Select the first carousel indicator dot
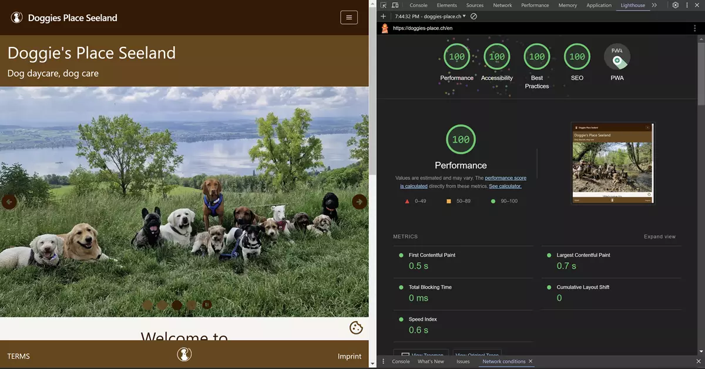 tap(147, 305)
